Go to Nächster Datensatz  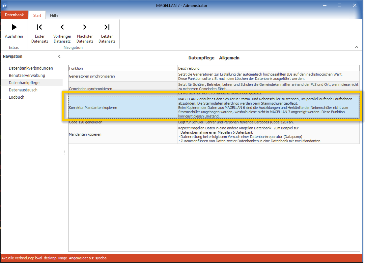click(x=85, y=33)
